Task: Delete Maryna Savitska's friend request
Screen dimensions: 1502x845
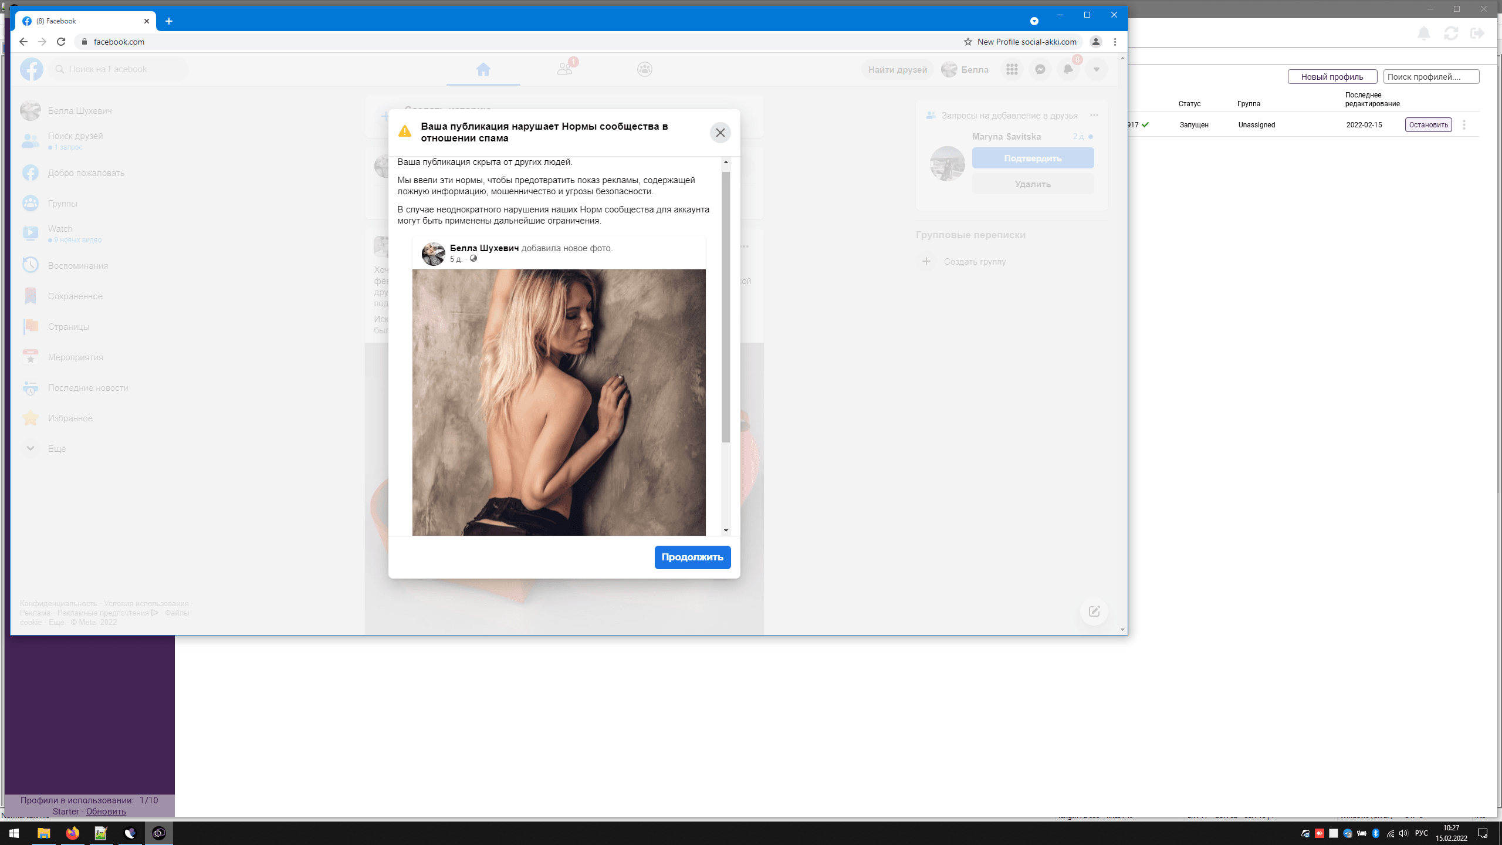Action: (1033, 184)
